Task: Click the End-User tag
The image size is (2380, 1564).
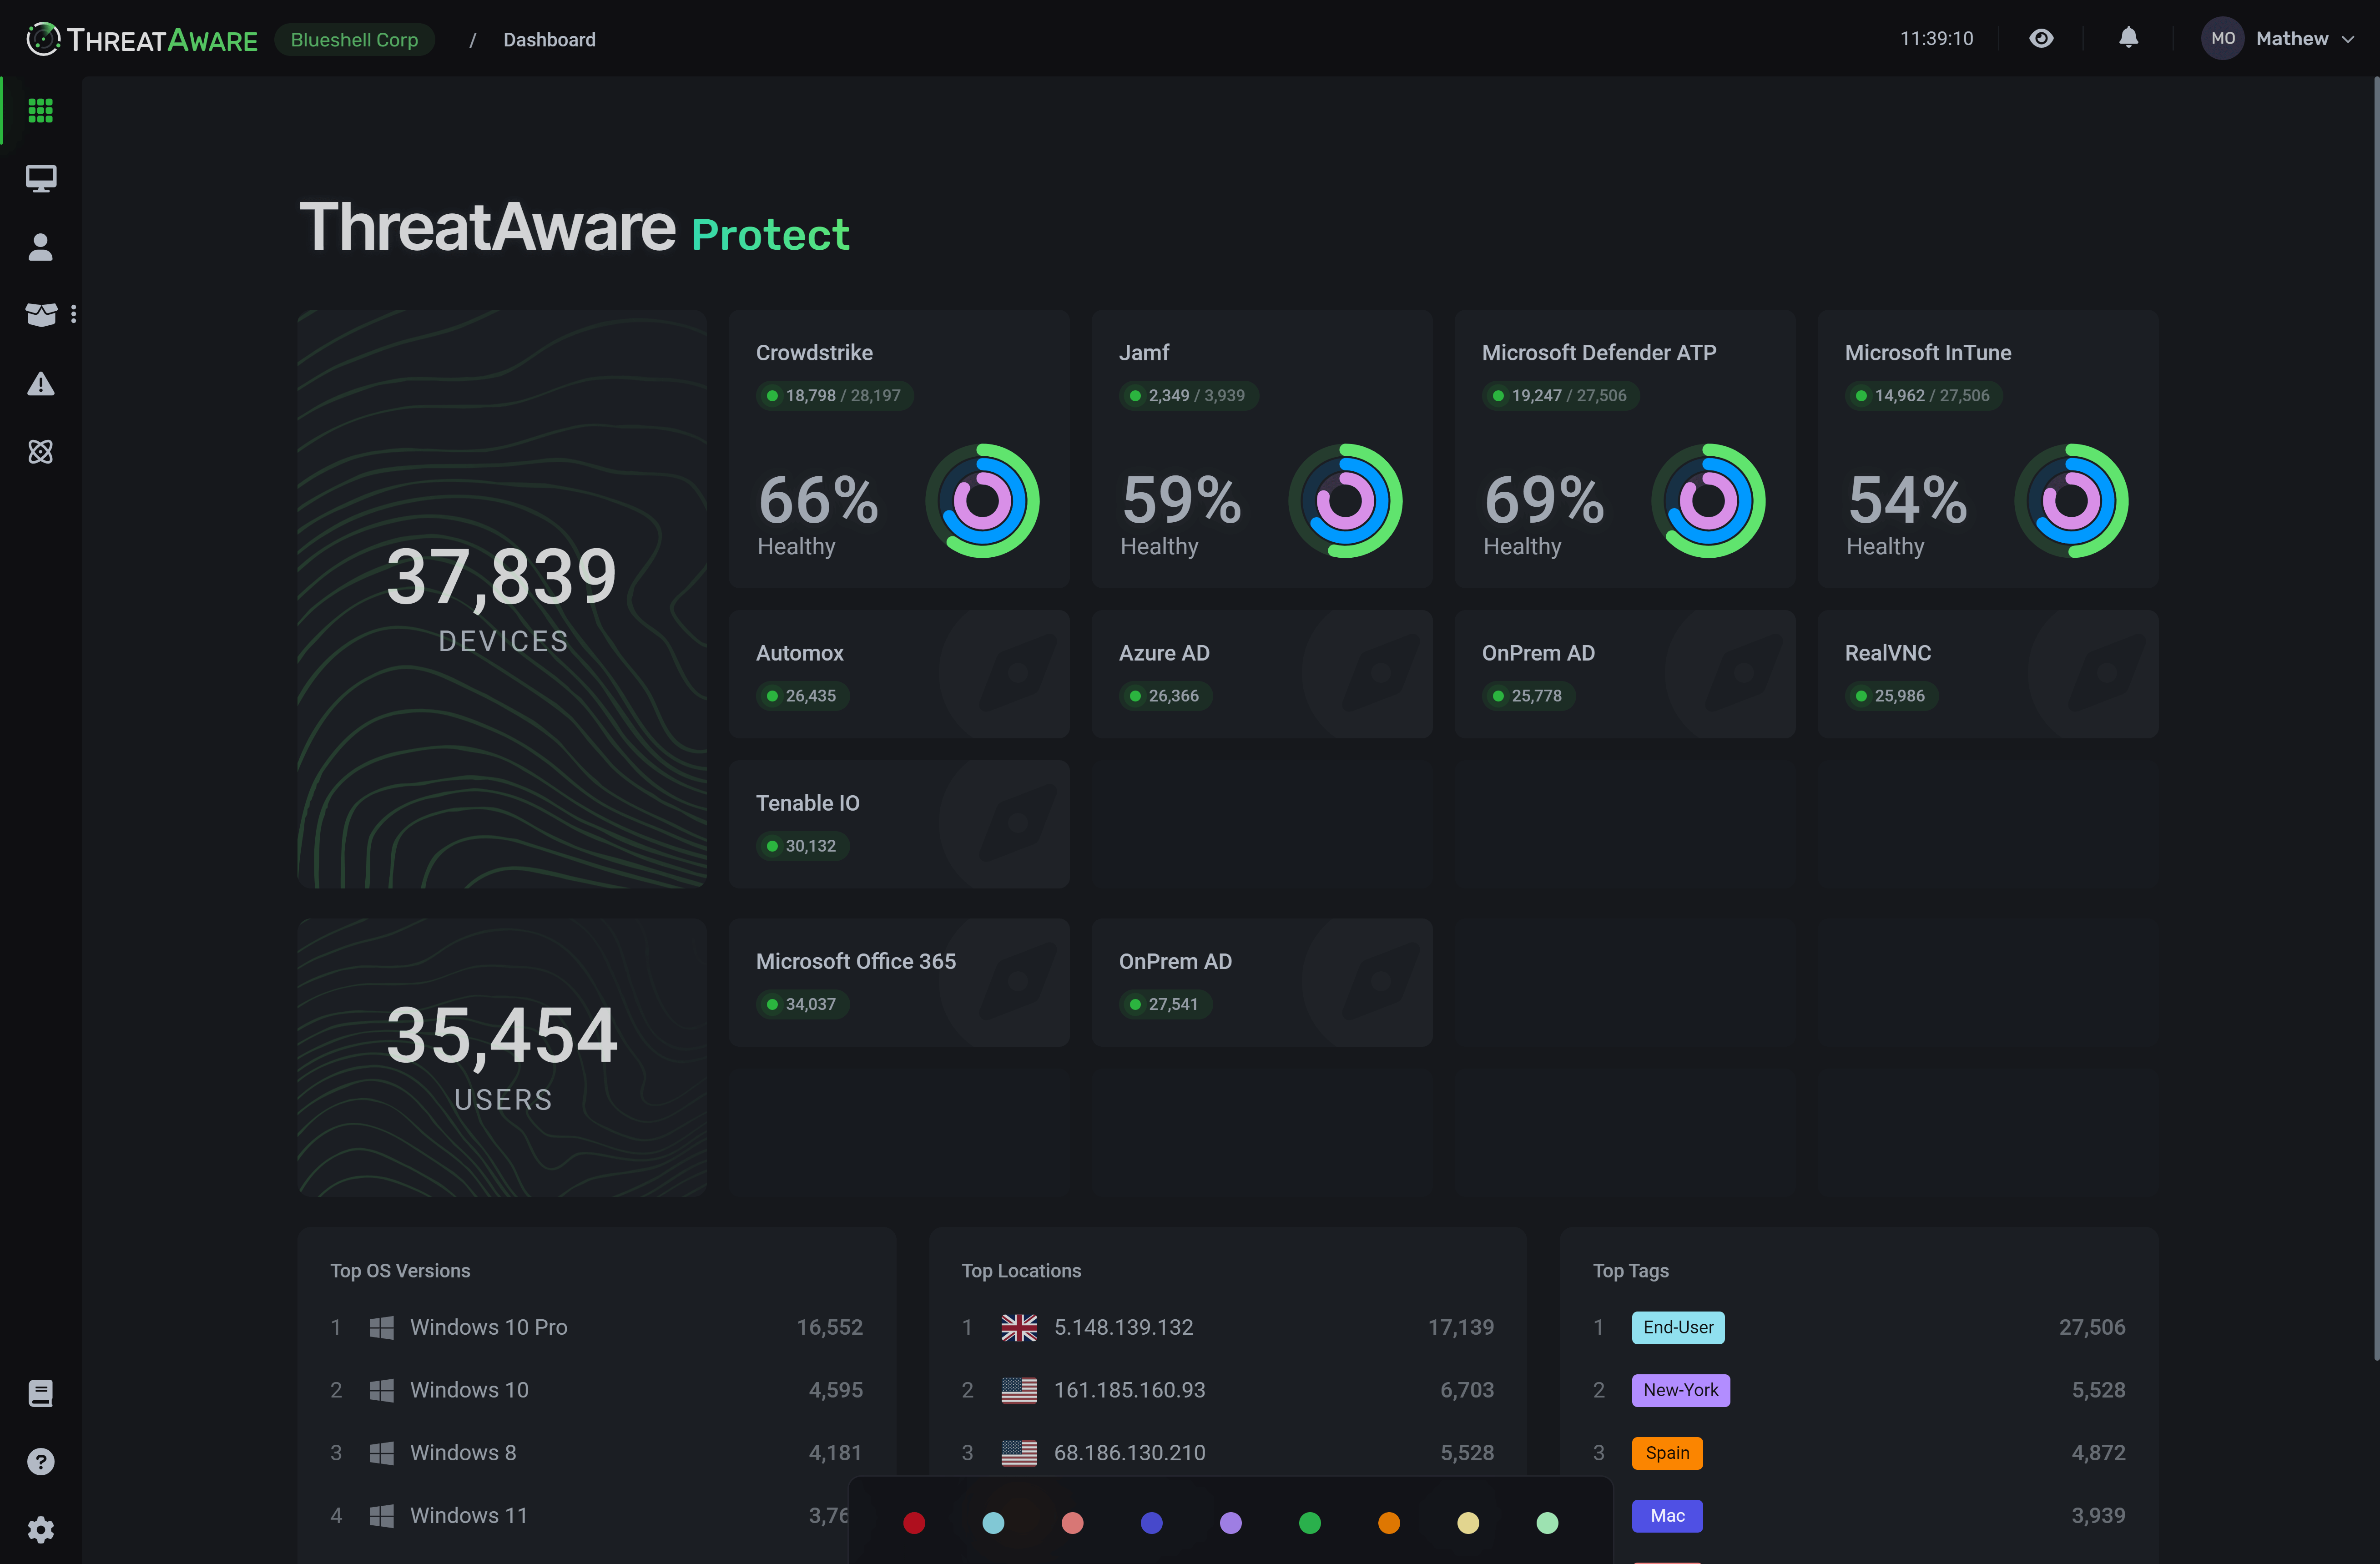Action: pyautogui.click(x=1678, y=1327)
